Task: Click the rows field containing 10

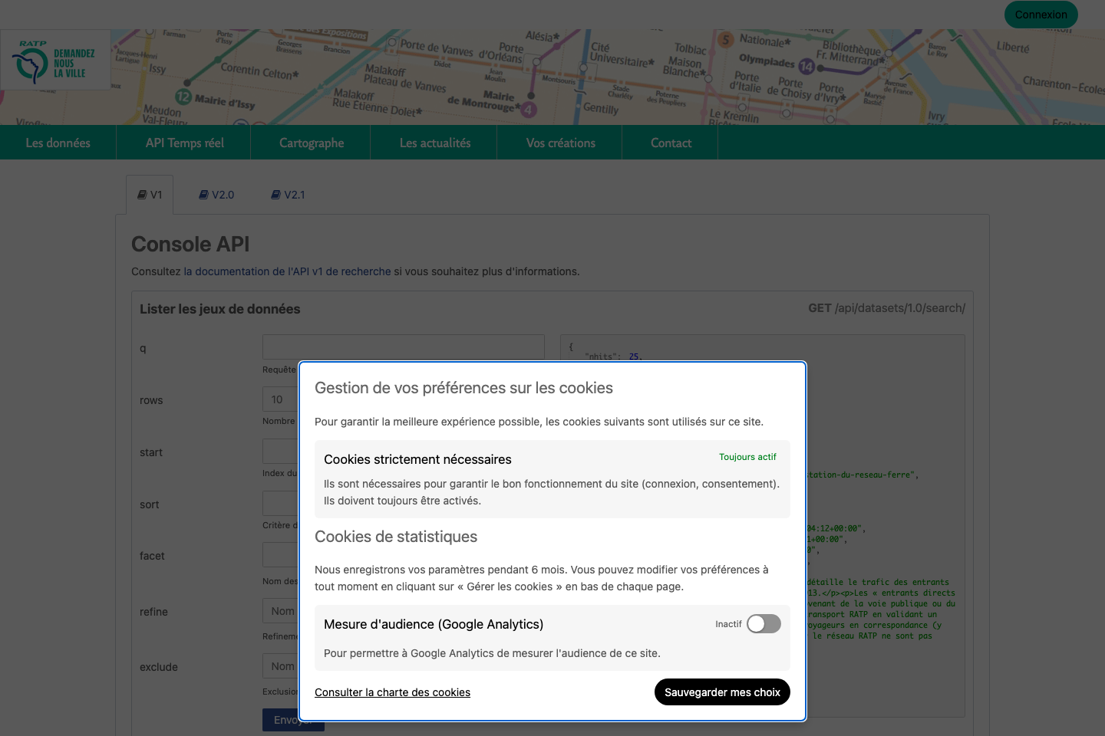Action: pos(280,399)
